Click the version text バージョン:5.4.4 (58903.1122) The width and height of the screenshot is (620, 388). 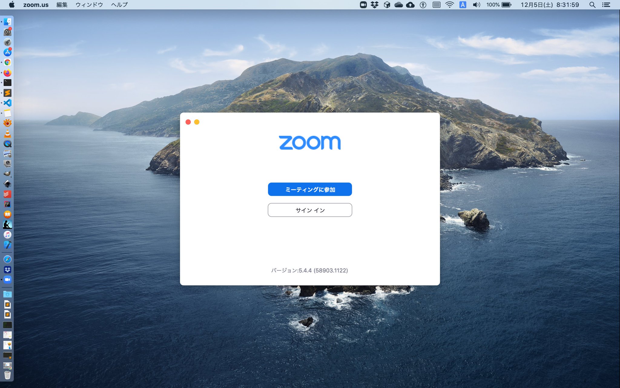pos(309,270)
